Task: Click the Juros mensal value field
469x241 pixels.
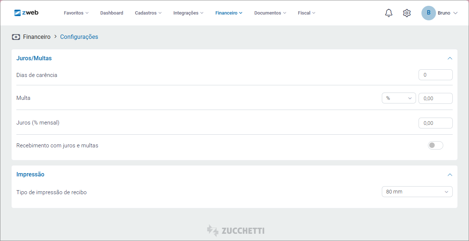Action: click(x=435, y=123)
